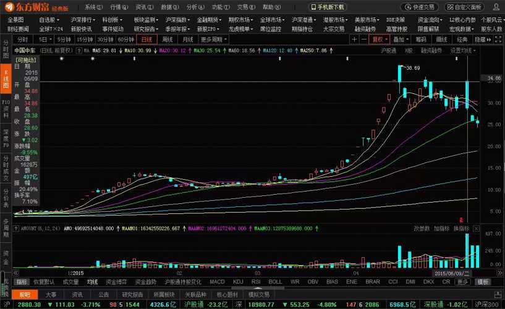Click the 模板 button
The width and height of the screenshot is (505, 309).
pyautogui.click(x=483, y=282)
